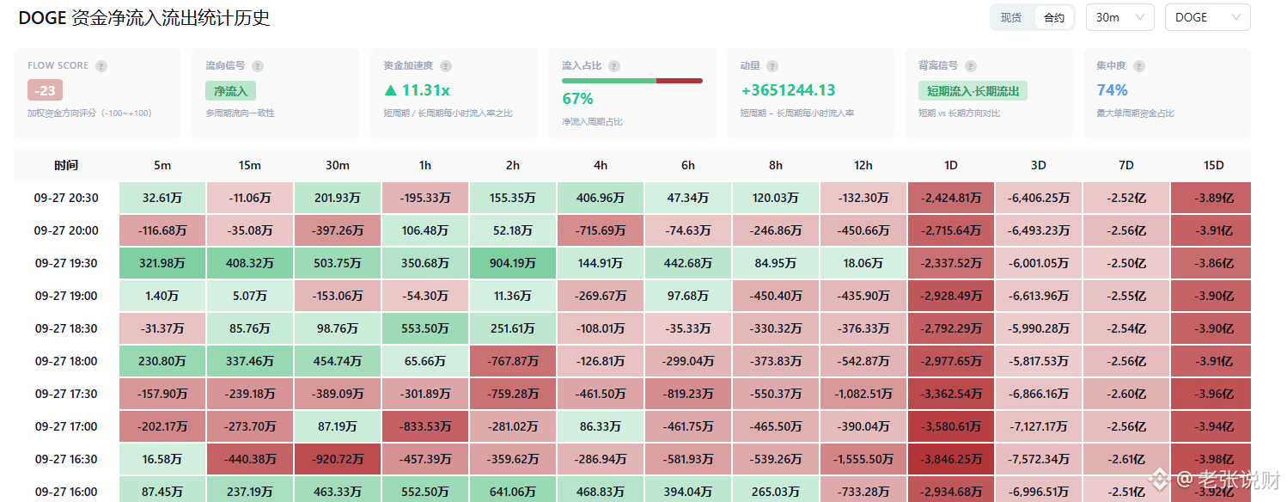Click help icon beside 背离信号
Screen dimensions: 1287x502
971,66
